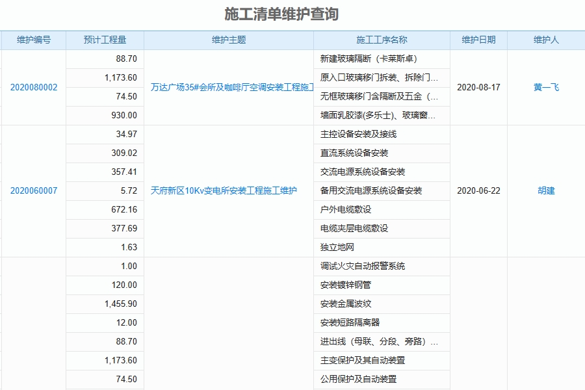The width and height of the screenshot is (585, 390).
Task: Expand the truncated 进出线（母联、分段、旁路） cell
Action: pyautogui.click(x=381, y=341)
